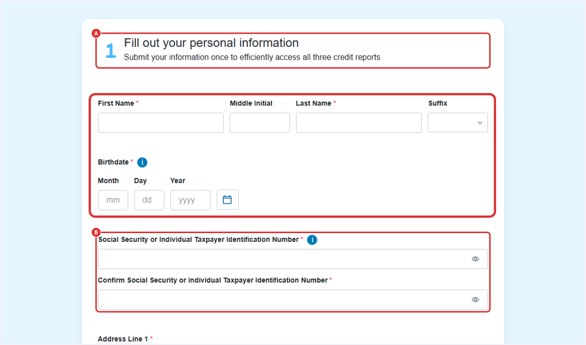Click the Social Security Number info icon
This screenshot has width=586, height=345.
tap(312, 240)
